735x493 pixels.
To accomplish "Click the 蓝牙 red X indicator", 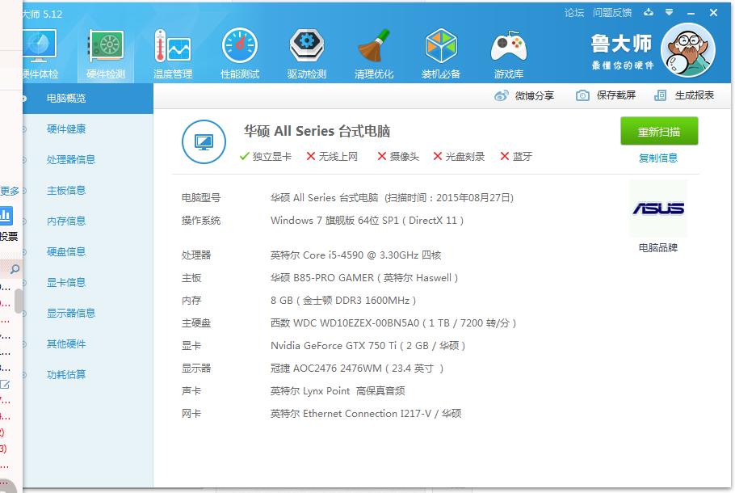I will (x=505, y=156).
